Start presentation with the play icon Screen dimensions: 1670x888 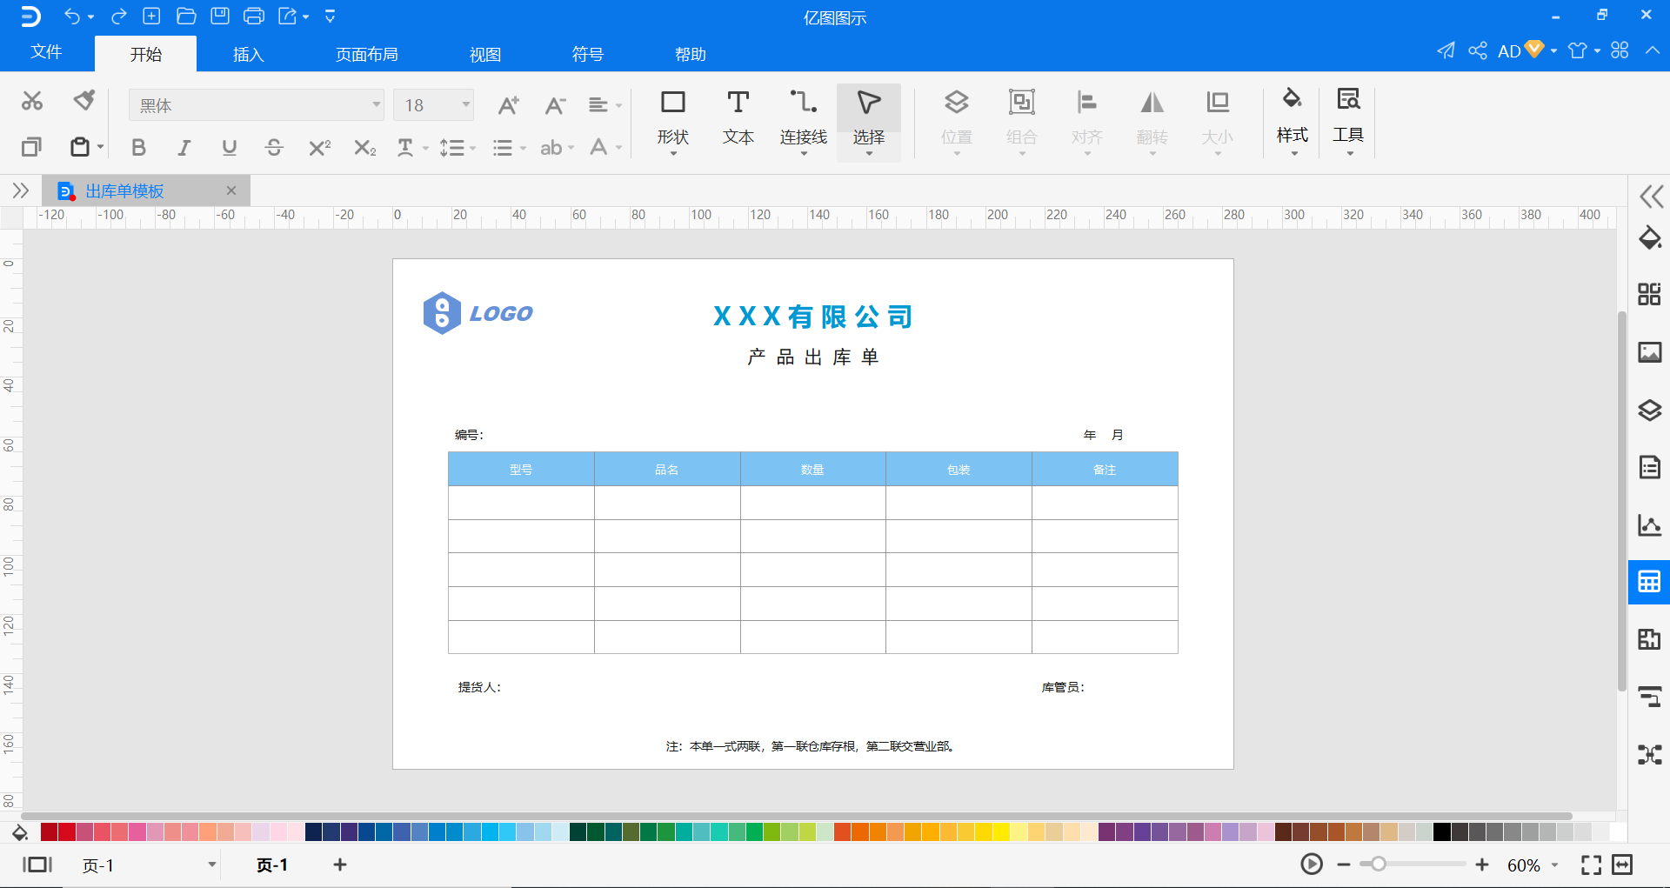[1312, 864]
